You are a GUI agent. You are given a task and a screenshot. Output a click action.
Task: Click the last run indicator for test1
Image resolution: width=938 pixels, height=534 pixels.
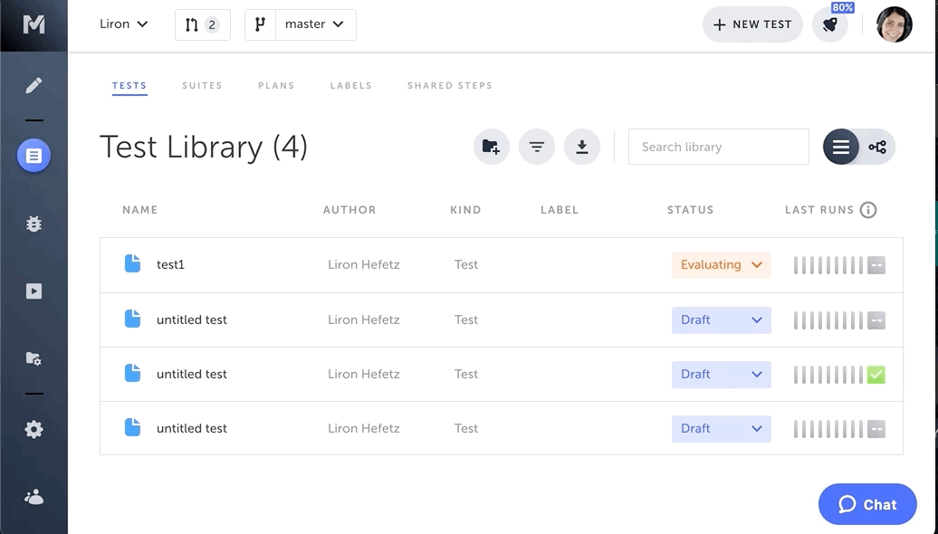pyautogui.click(x=876, y=265)
